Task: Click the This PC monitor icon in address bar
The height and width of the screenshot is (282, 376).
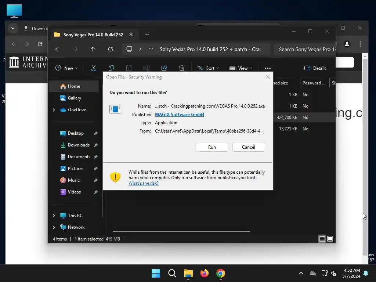Action: coord(129,49)
